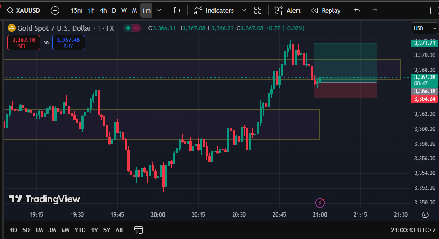Click the 3,366.38 entry price label
Screen dimensions: 439x239
[x=424, y=91]
